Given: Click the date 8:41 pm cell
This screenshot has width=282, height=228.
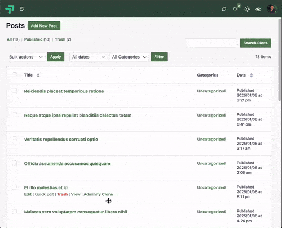Looking at the screenshot, I should pyautogui.click(x=249, y=119).
